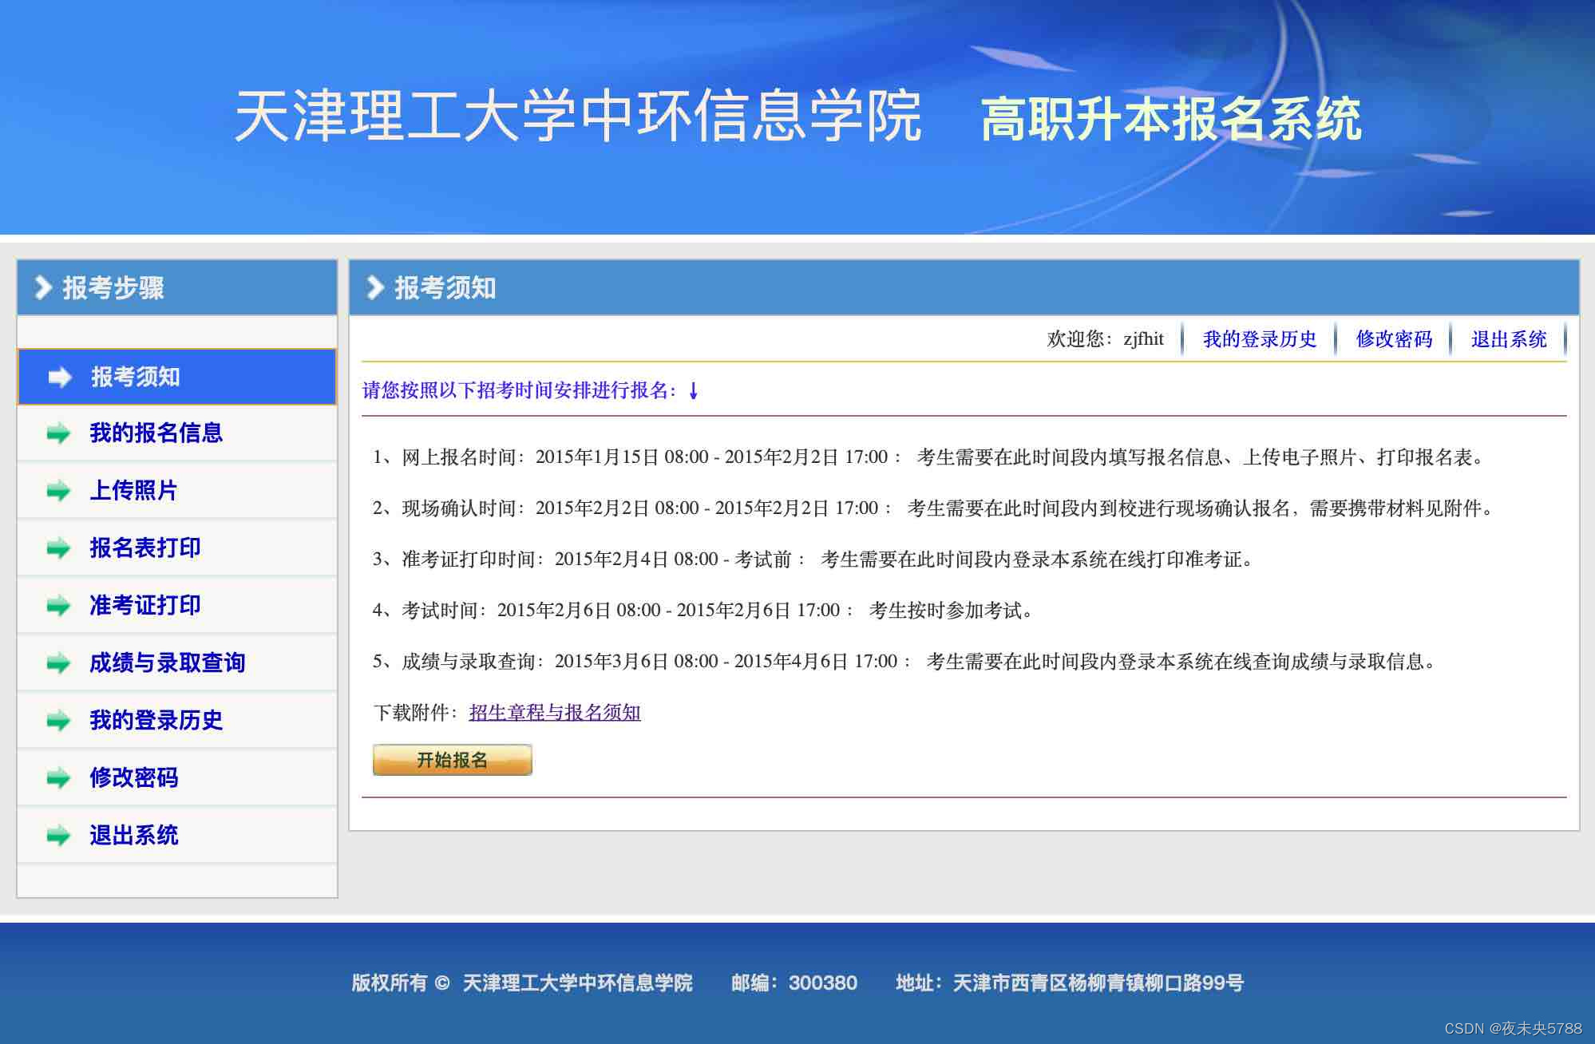Click the 开始报名 button
Image resolution: width=1595 pixels, height=1044 pixels.
click(x=453, y=760)
